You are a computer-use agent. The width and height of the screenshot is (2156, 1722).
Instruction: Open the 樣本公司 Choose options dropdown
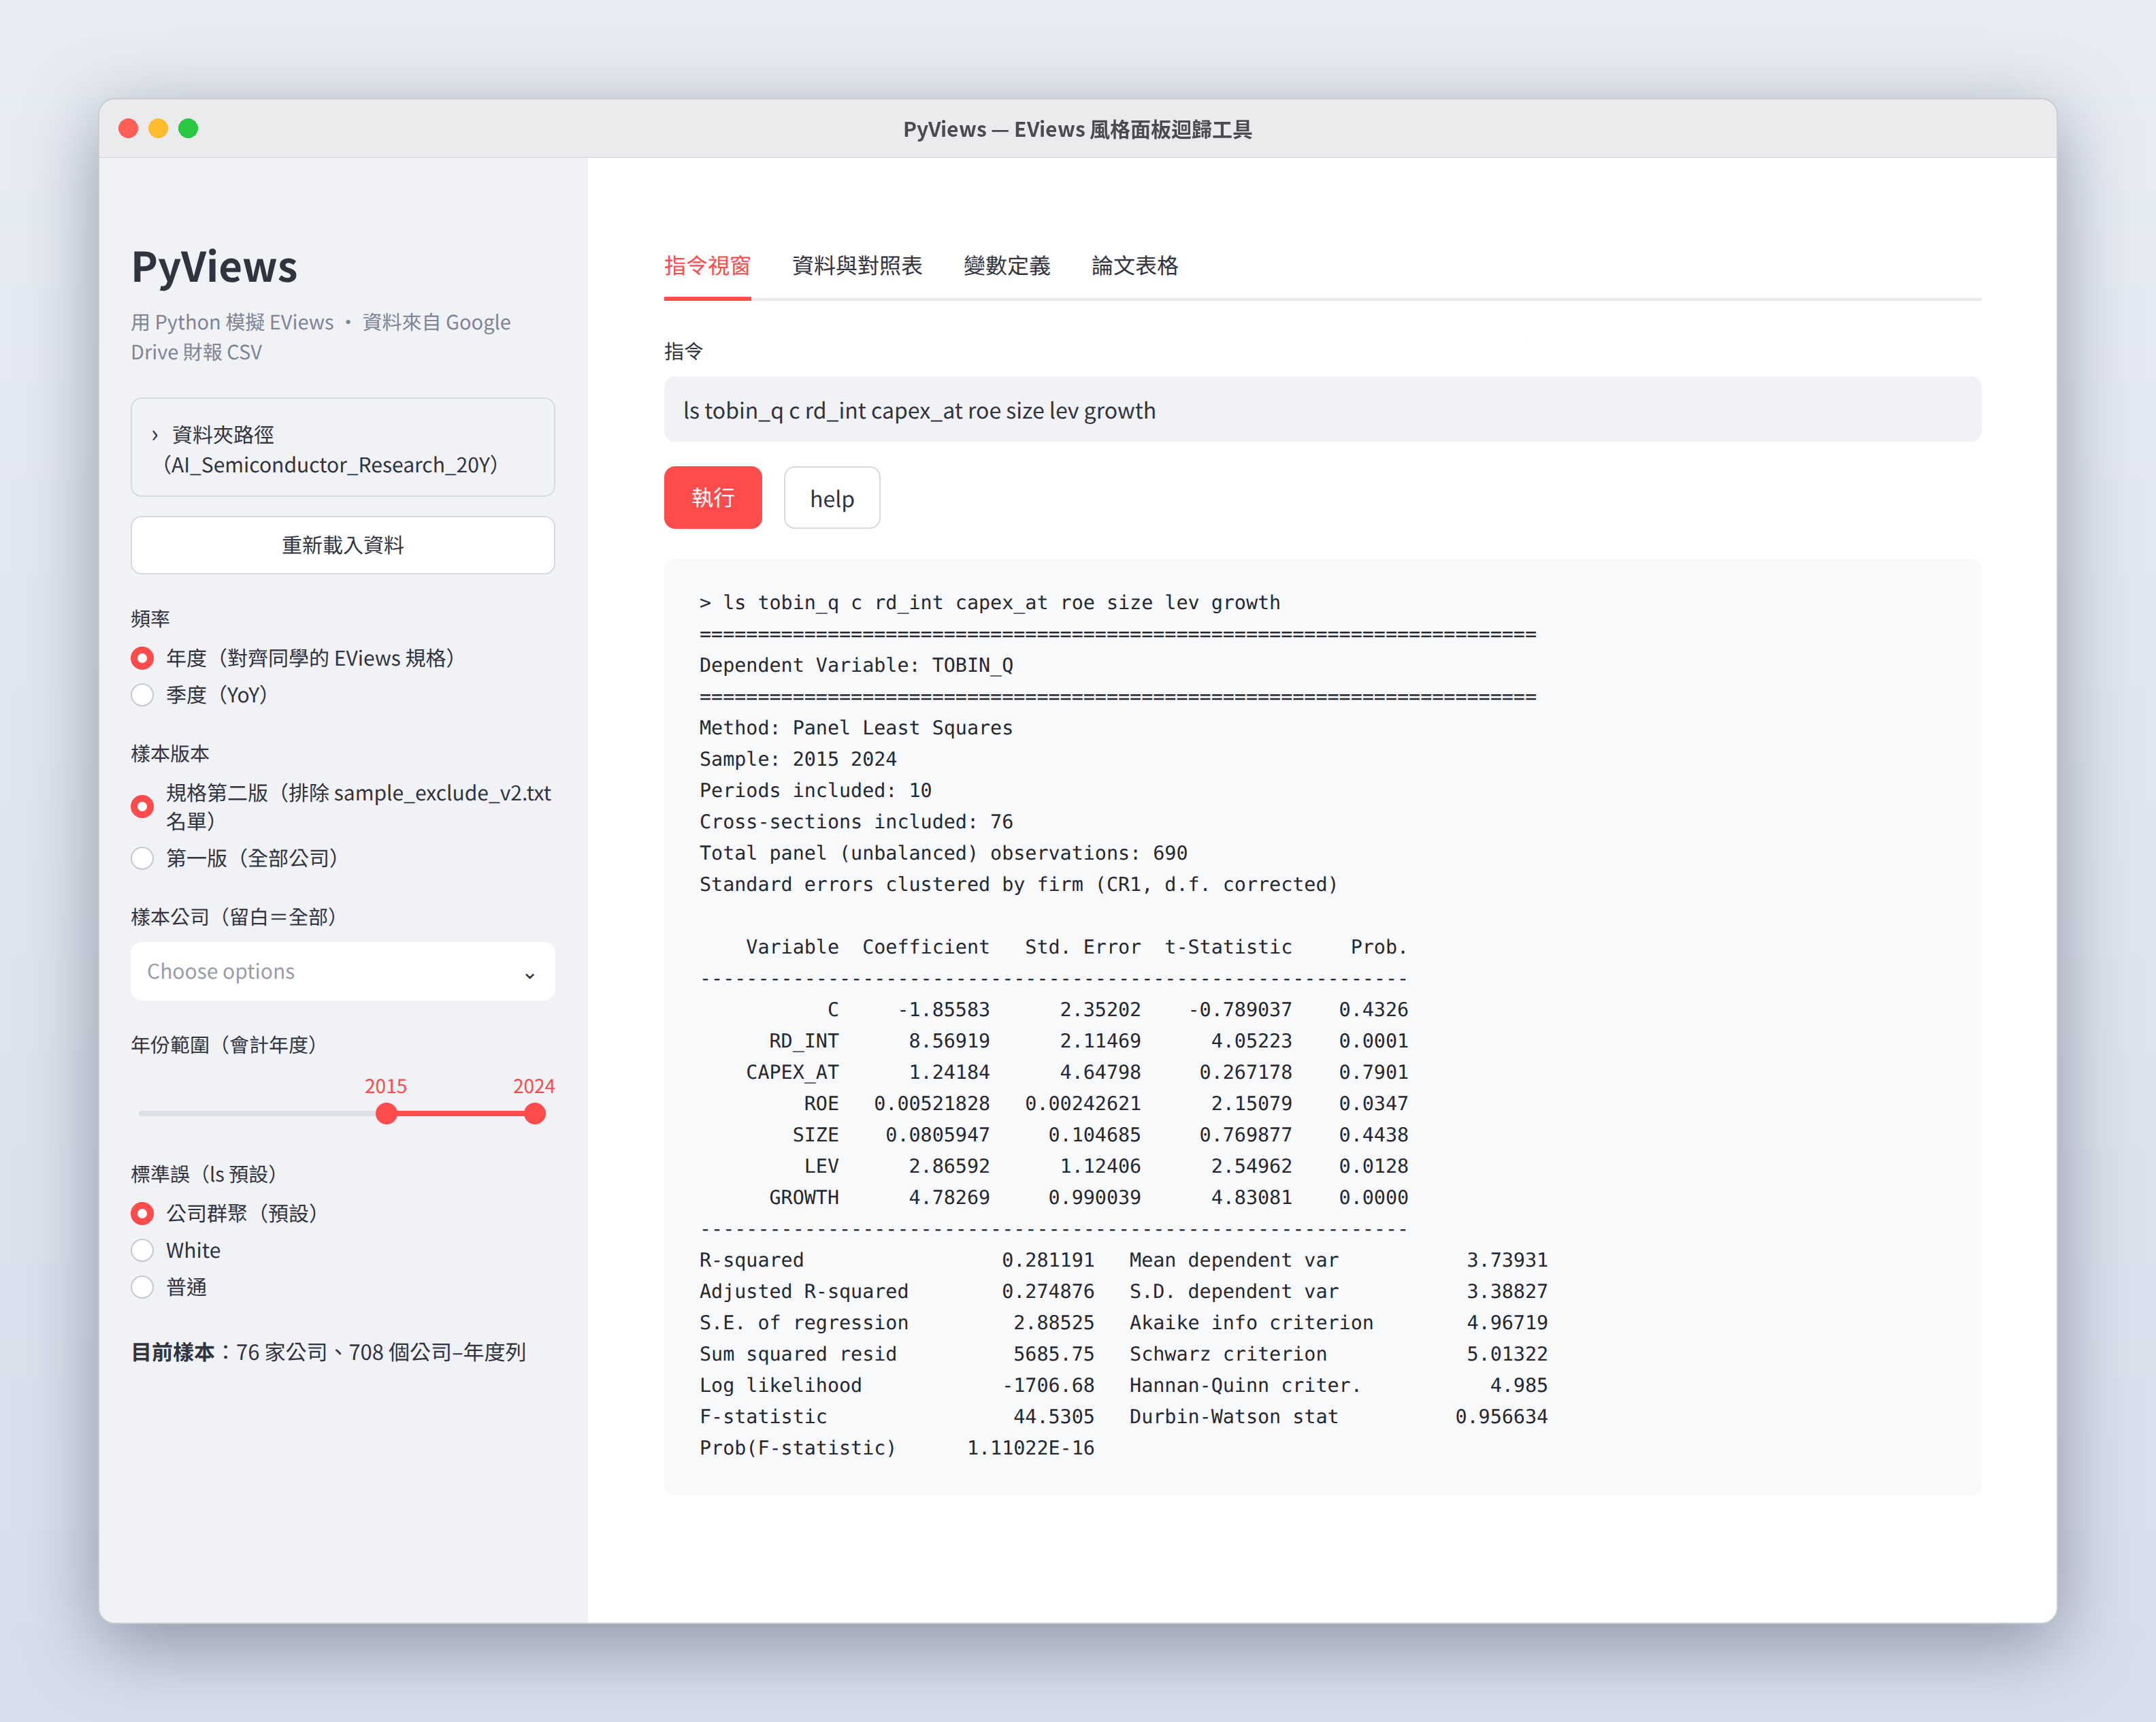pos(342,971)
